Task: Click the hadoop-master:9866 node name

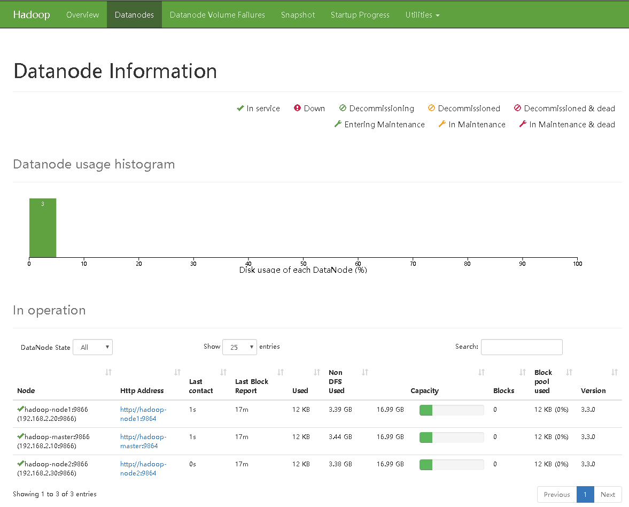Action: tap(57, 437)
